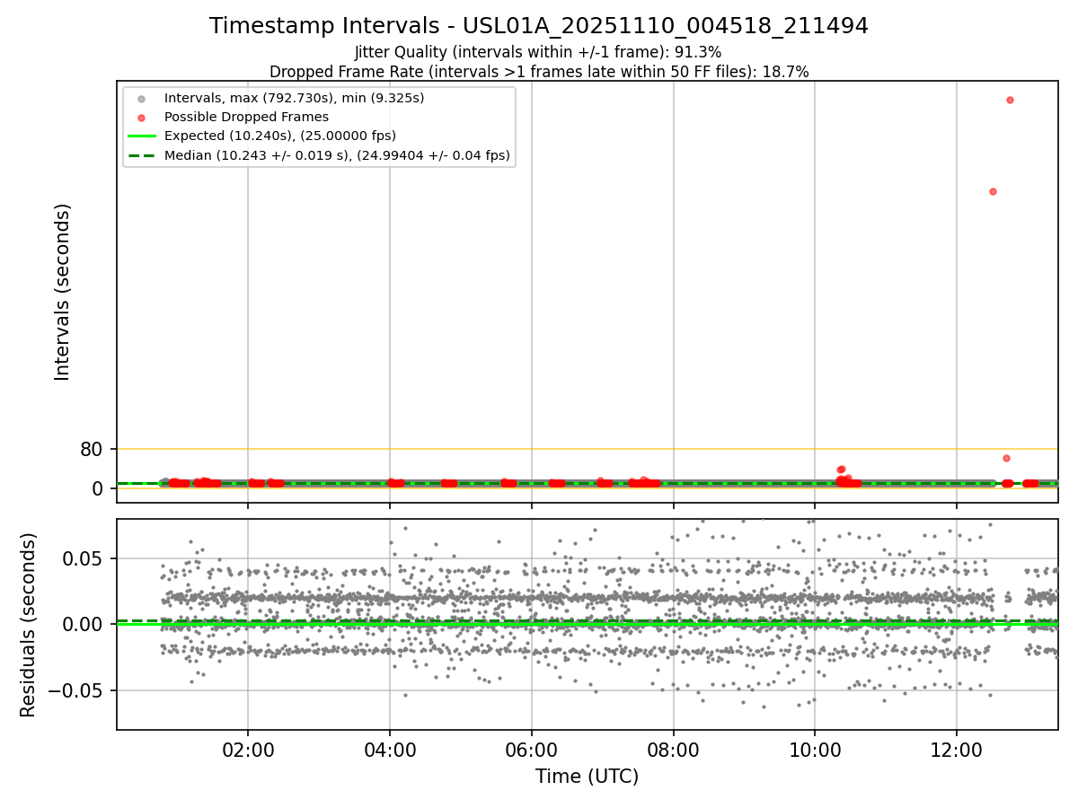1078x808 pixels.
Task: Click the '−0.05' residuals tick label
Action: coord(75,691)
